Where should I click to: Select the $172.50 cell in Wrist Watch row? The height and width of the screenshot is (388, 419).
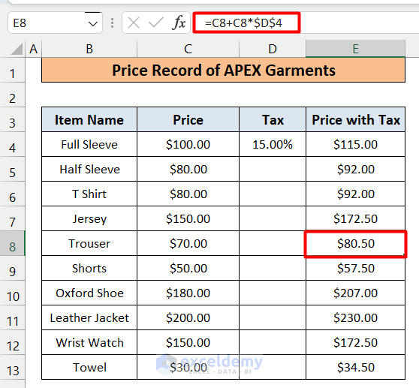point(355,342)
